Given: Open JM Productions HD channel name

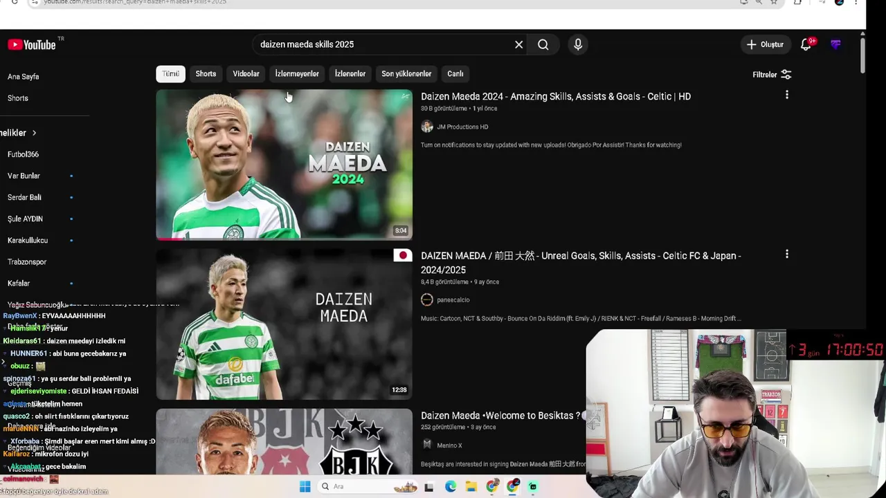Looking at the screenshot, I should click(x=462, y=127).
